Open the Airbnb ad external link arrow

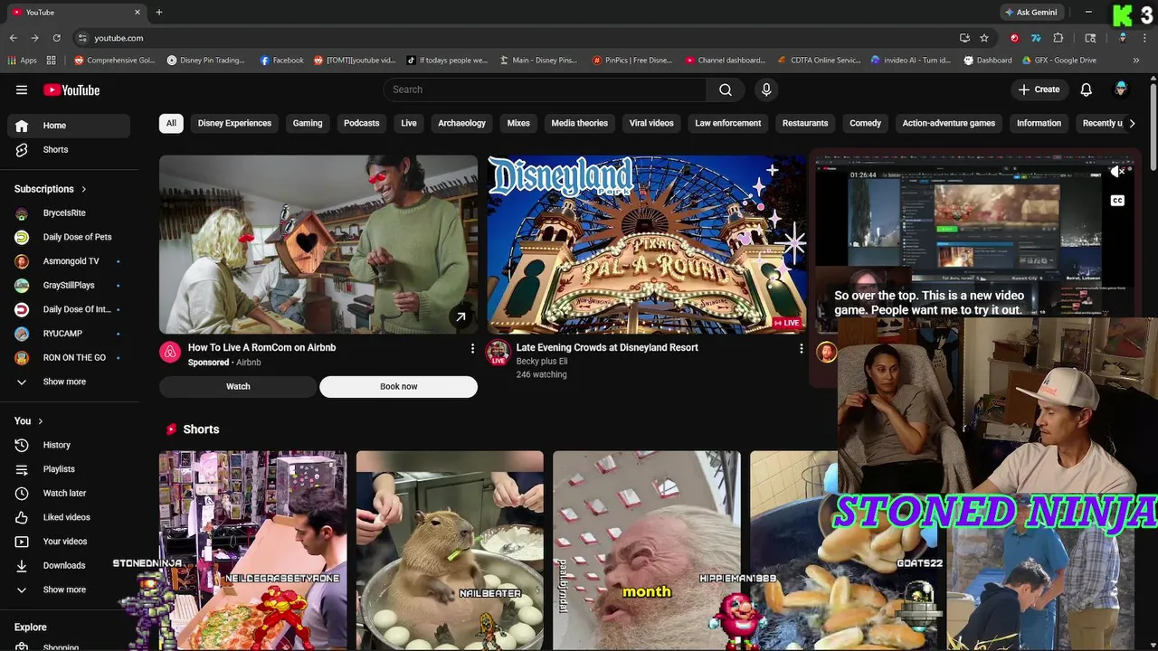click(460, 316)
